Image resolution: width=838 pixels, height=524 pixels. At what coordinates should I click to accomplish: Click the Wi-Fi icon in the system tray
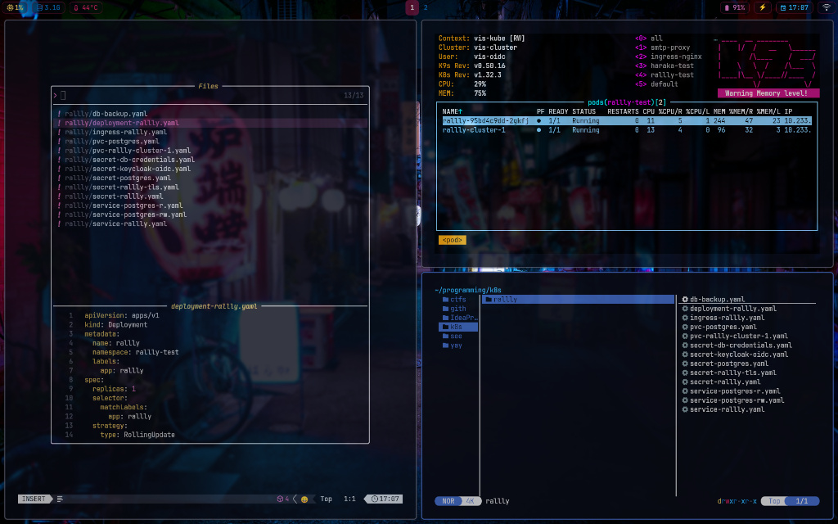[x=827, y=7]
